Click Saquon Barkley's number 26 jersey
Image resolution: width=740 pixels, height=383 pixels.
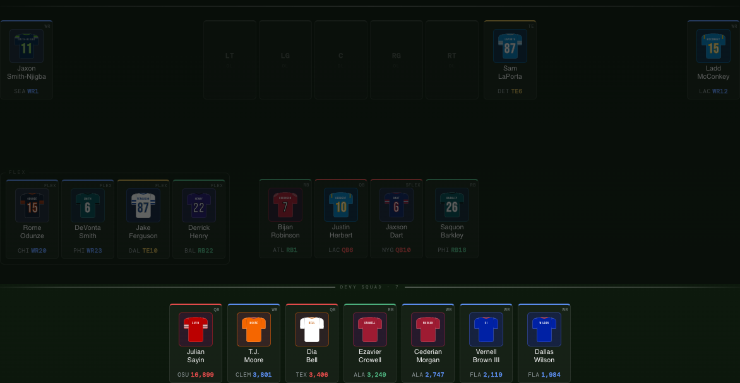click(x=452, y=205)
